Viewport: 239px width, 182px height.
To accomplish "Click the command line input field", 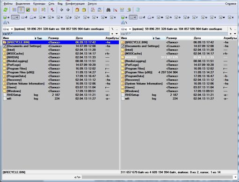I will 157,177.
